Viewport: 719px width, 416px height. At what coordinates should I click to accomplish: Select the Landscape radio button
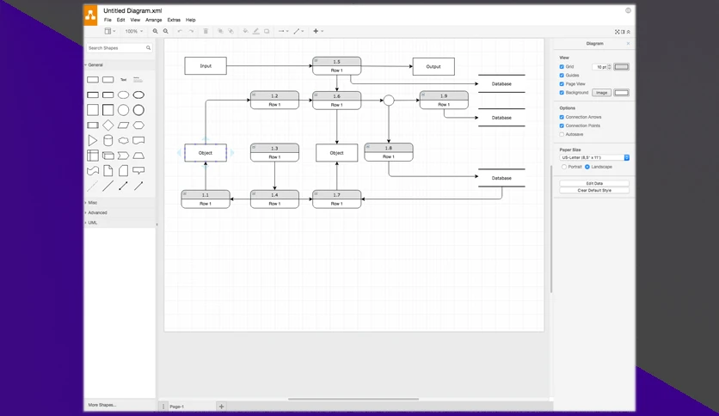pyautogui.click(x=587, y=167)
